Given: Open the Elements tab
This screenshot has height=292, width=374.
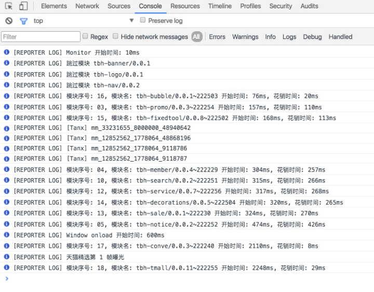Looking at the screenshot, I should click(x=54, y=6).
